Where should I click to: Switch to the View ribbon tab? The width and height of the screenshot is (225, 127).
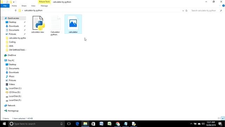(33, 6)
